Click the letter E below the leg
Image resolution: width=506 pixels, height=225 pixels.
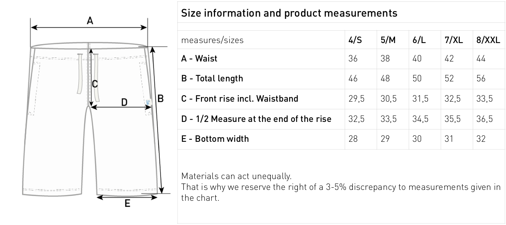point(127,204)
